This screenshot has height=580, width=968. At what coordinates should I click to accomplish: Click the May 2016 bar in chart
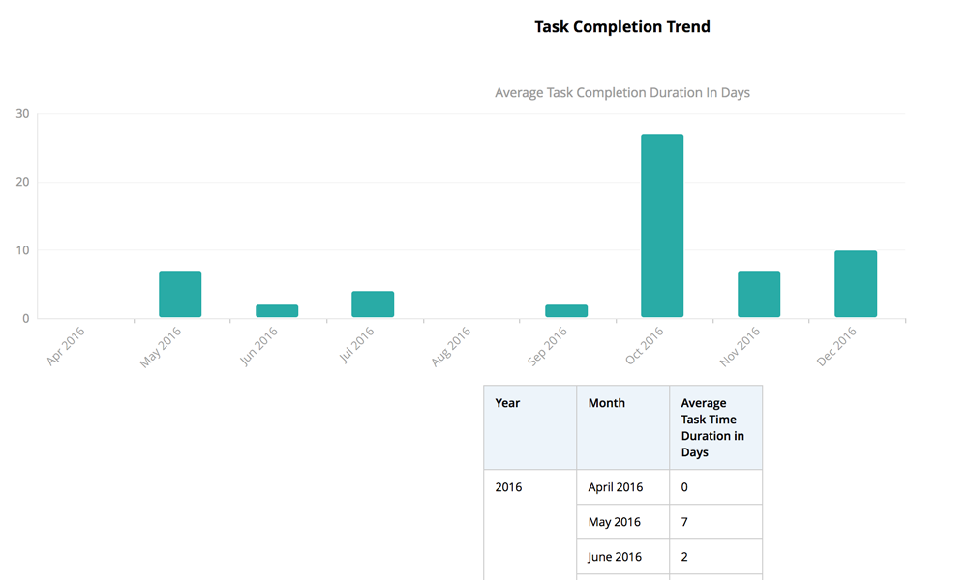click(x=180, y=294)
